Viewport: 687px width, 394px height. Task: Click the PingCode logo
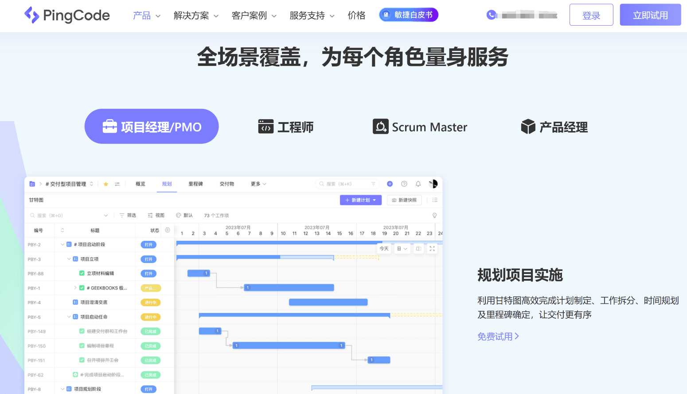pyautogui.click(x=67, y=15)
